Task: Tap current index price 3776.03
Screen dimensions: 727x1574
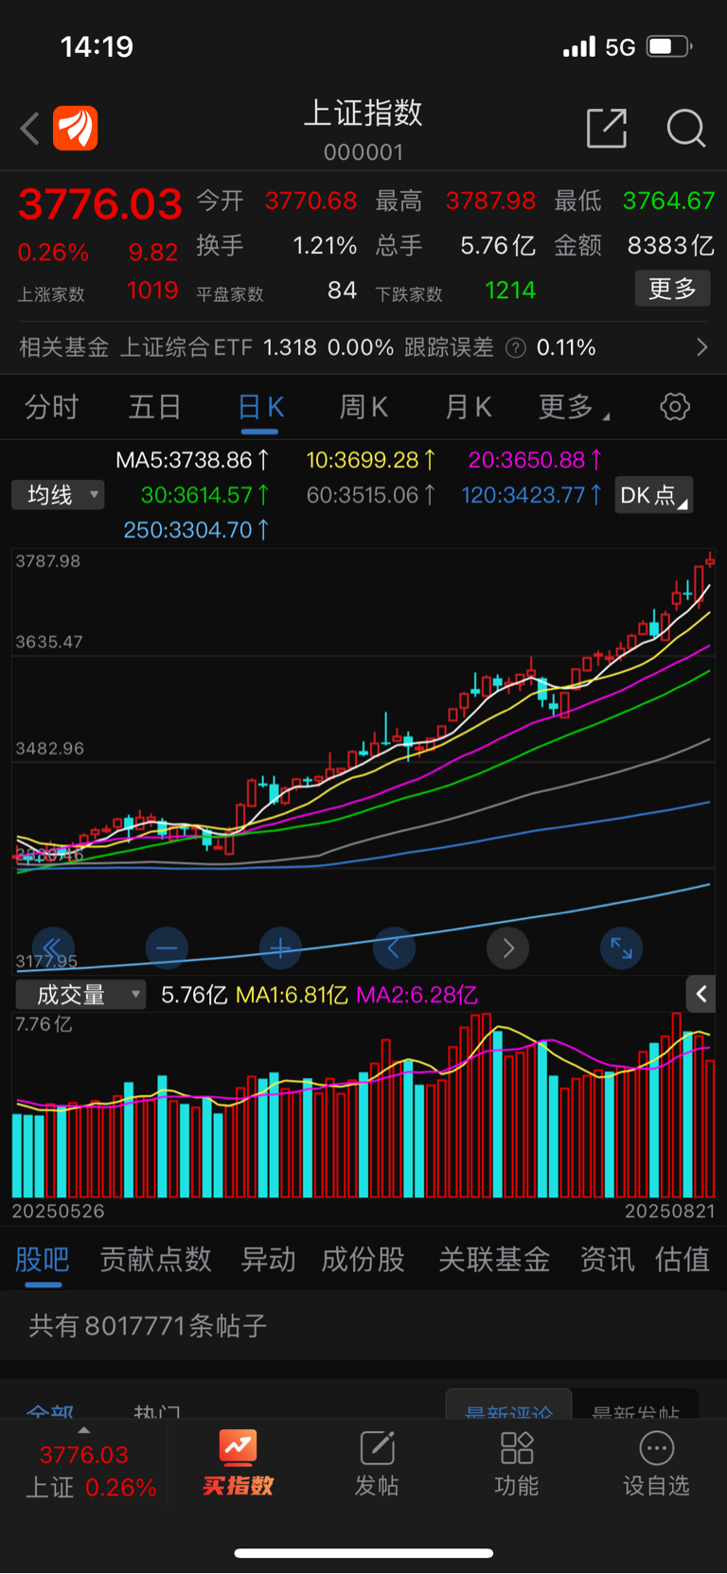Action: pyautogui.click(x=100, y=204)
